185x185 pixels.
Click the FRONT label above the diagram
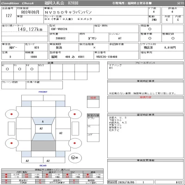tap(43, 92)
